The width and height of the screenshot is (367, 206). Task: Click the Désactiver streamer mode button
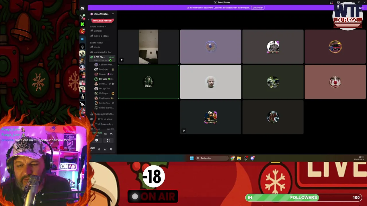tap(257, 8)
